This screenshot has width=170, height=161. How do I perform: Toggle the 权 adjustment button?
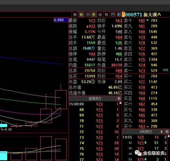click(x=94, y=15)
